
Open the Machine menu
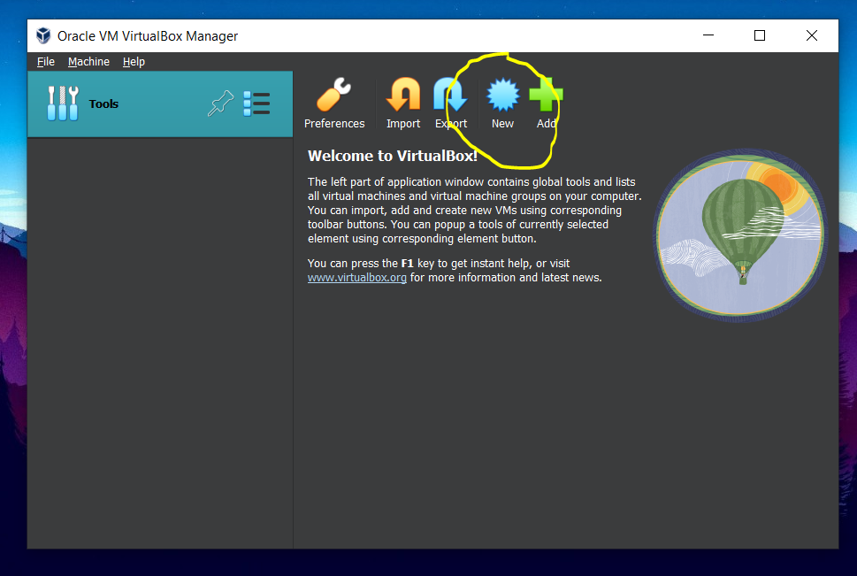point(88,62)
